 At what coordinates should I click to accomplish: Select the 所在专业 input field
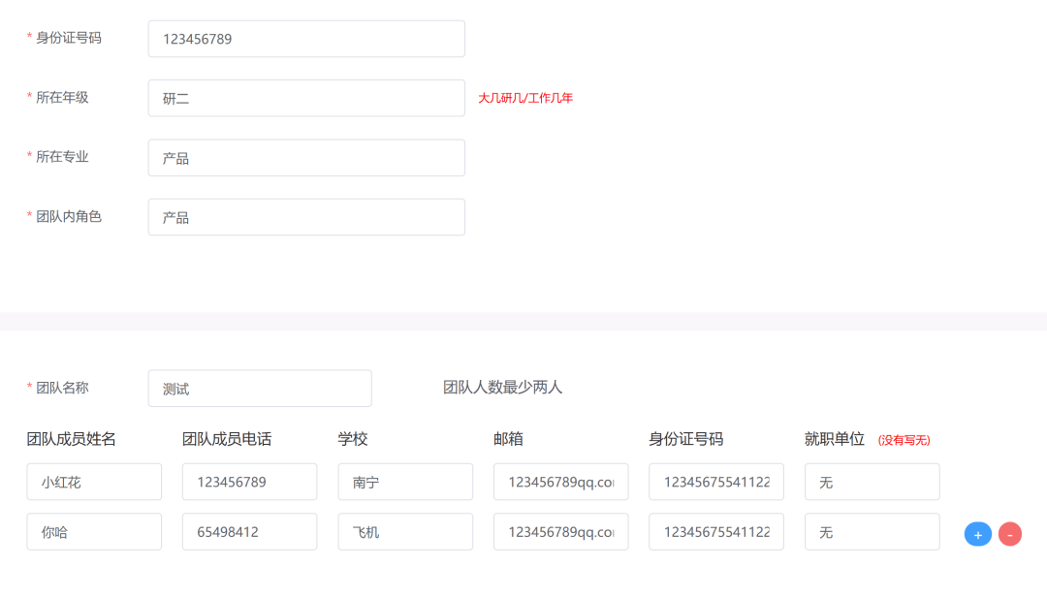[306, 158]
